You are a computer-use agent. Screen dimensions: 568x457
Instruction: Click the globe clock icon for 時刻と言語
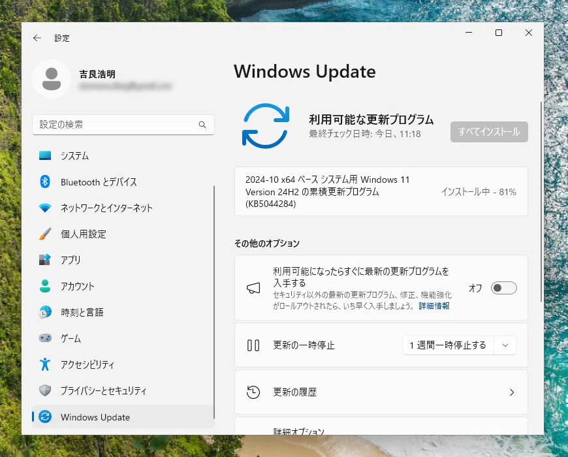45,312
